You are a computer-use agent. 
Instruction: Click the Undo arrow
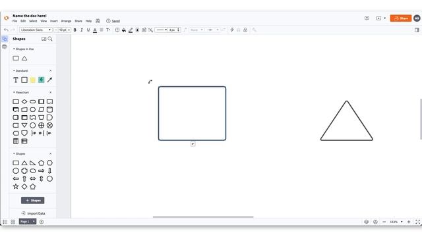[6, 30]
